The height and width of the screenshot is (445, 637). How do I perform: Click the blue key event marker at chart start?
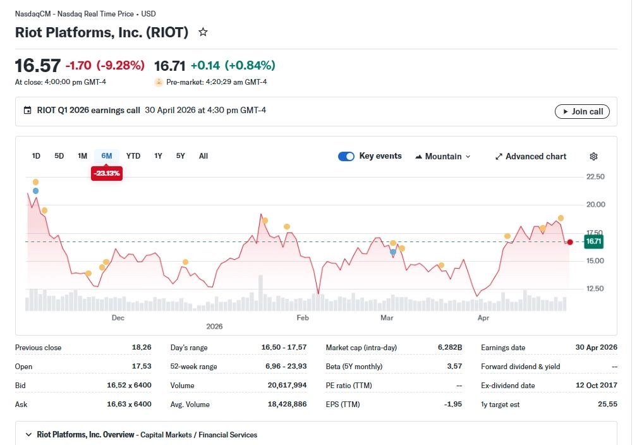pyautogui.click(x=36, y=191)
